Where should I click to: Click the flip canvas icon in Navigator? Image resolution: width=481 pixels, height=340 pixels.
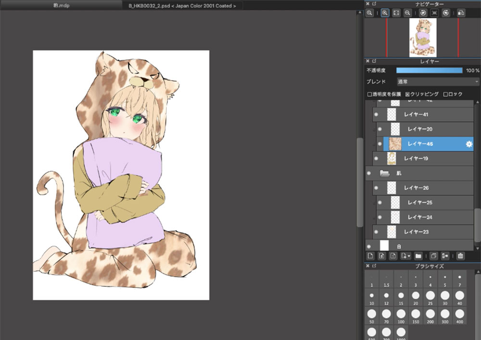(461, 13)
